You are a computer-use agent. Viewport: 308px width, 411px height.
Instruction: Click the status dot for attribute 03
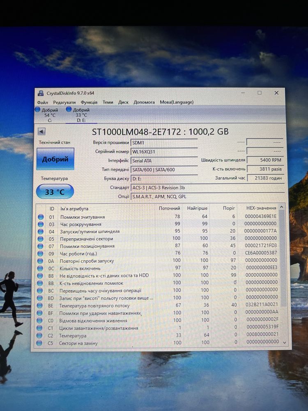click(41, 224)
